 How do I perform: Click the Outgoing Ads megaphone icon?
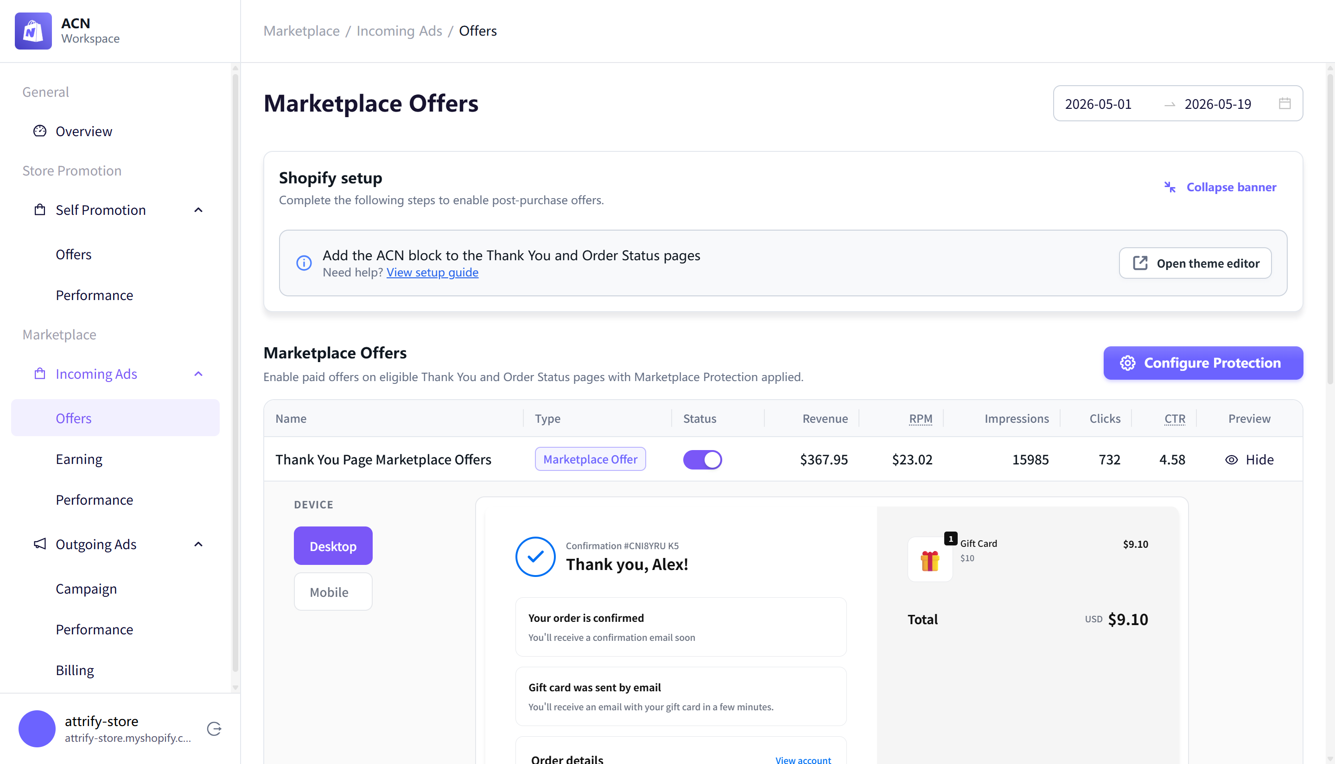40,544
